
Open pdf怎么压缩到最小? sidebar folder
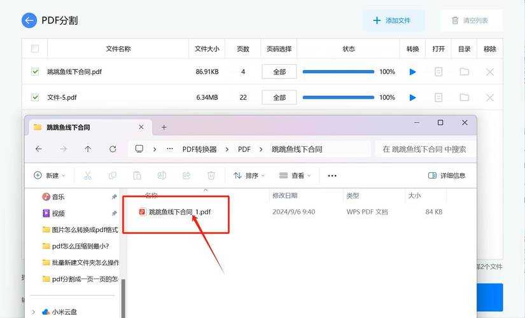coord(76,246)
